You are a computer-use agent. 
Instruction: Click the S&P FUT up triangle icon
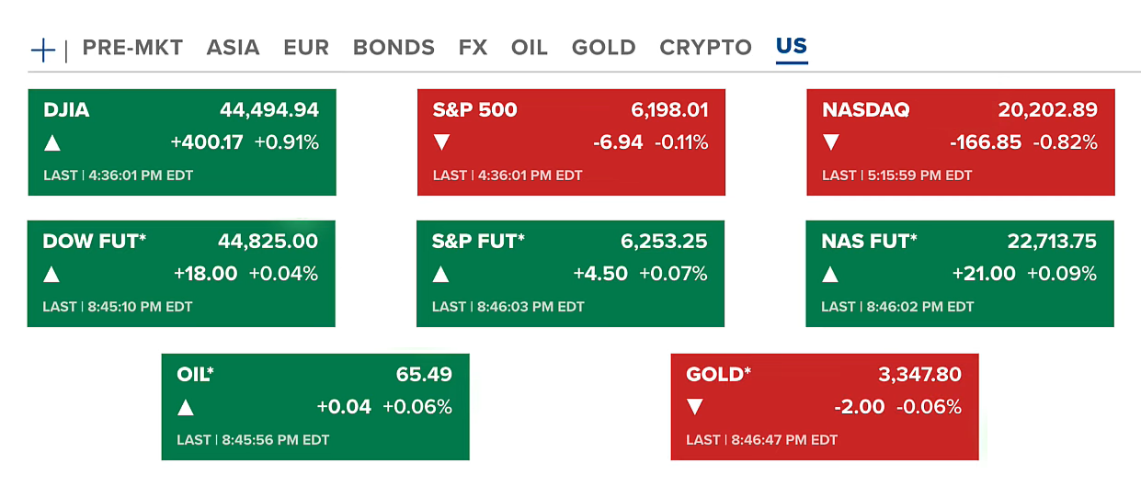pyautogui.click(x=440, y=275)
